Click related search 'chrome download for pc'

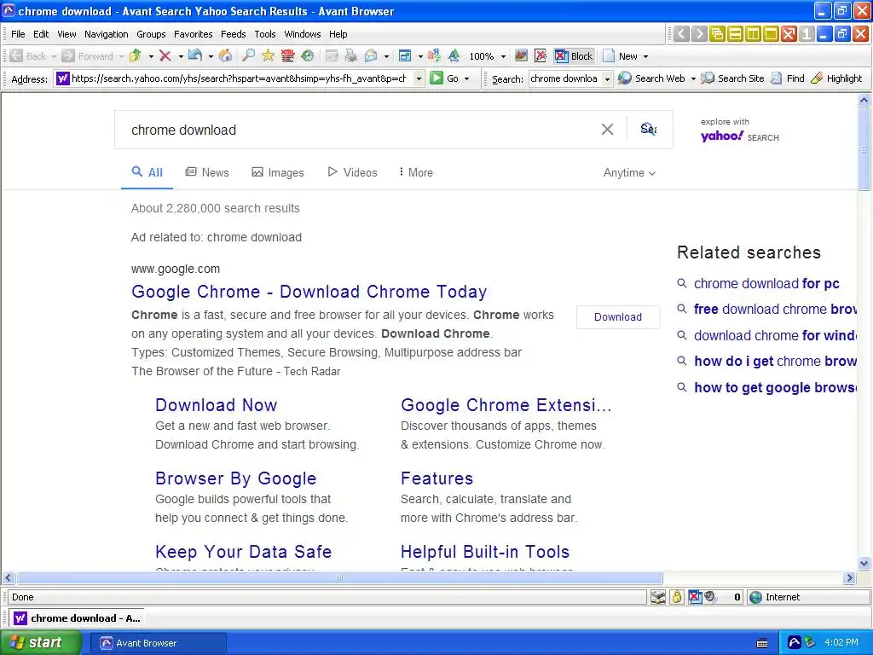point(766,283)
